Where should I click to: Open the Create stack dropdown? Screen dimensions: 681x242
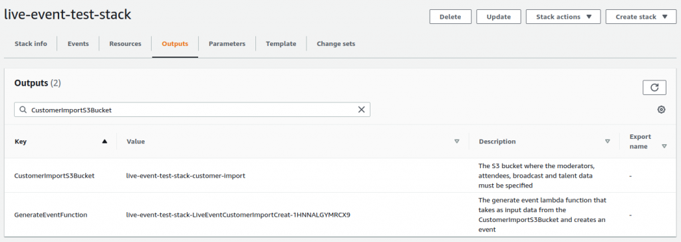[640, 17]
